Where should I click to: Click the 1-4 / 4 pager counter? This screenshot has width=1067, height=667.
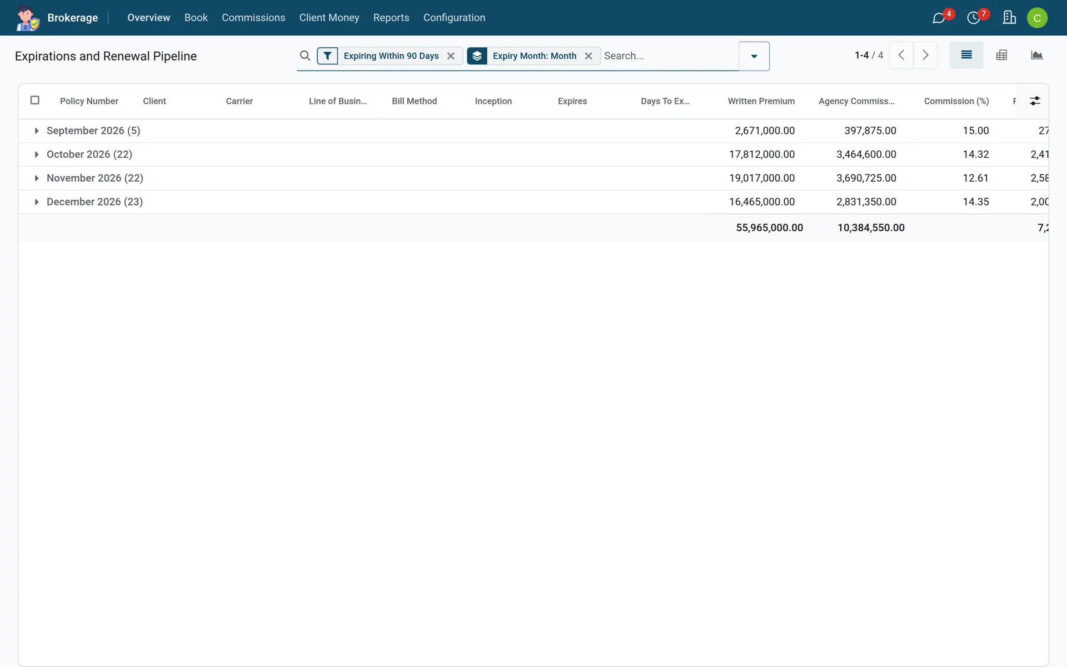[x=869, y=55]
